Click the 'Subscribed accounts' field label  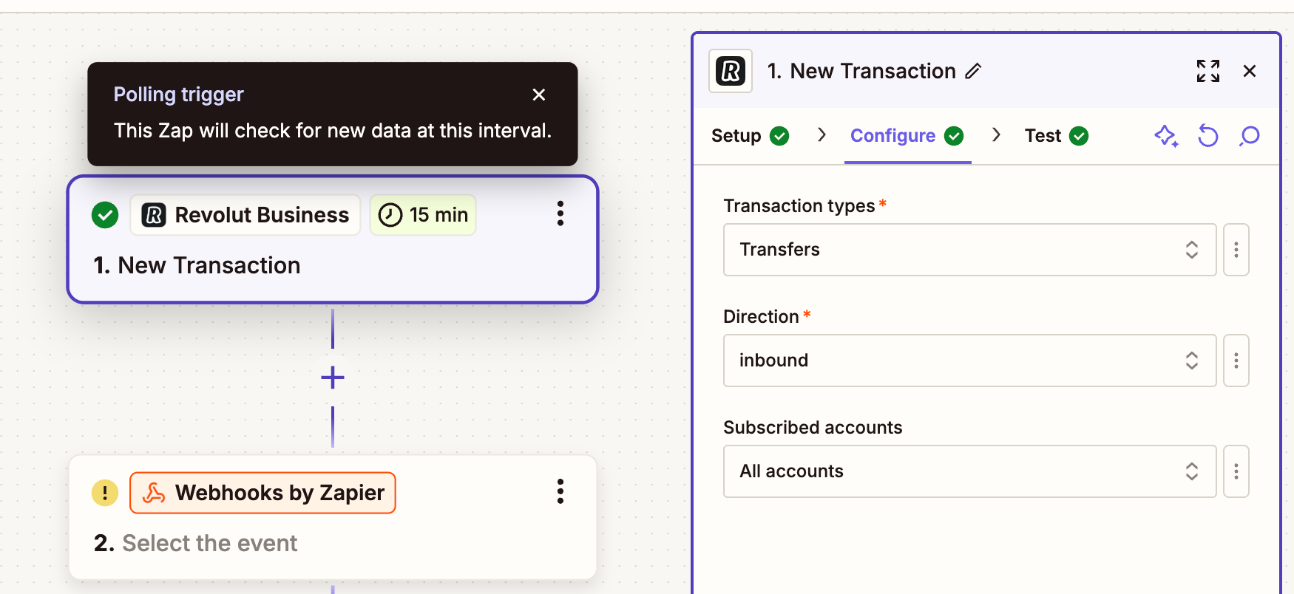[x=813, y=427]
